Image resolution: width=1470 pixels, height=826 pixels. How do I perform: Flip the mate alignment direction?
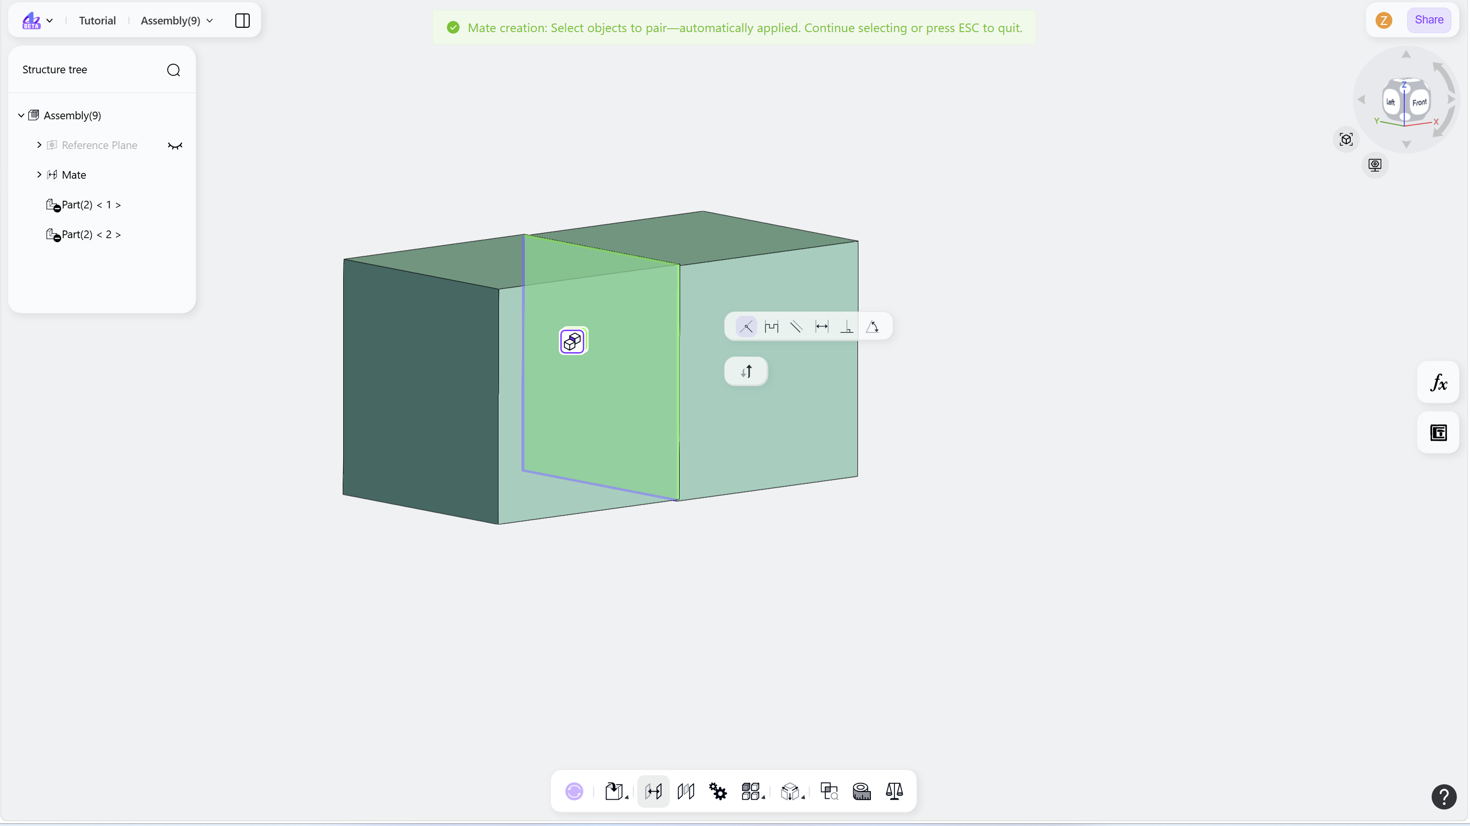tap(746, 371)
